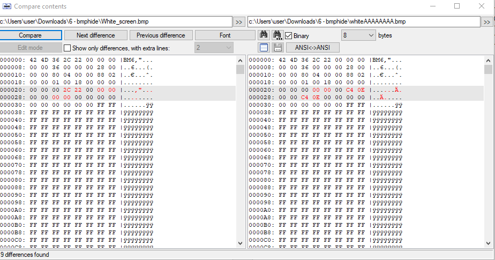The height and width of the screenshot is (260, 495).
Task: Click right pane scrollbar up arrow
Action: coord(489,61)
